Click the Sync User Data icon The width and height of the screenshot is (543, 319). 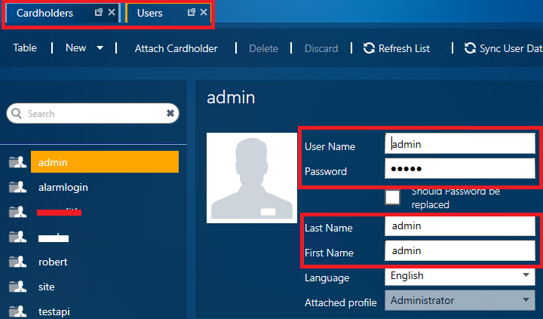click(470, 48)
